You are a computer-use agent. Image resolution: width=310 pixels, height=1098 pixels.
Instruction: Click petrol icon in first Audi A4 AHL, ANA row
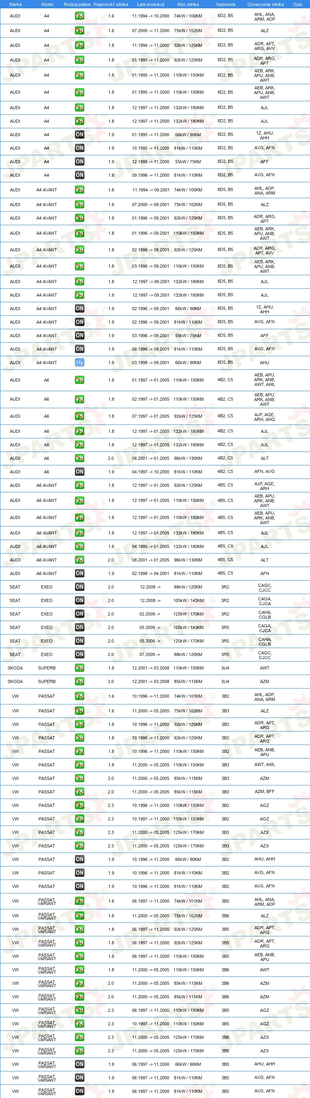80,16
